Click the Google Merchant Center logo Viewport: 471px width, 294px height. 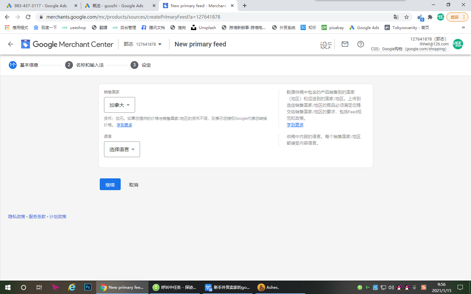pyautogui.click(x=67, y=44)
